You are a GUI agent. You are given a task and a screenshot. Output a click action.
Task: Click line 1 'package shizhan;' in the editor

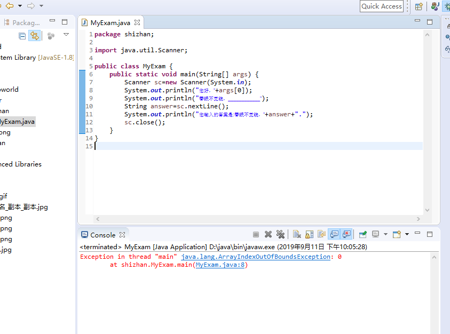click(124, 34)
